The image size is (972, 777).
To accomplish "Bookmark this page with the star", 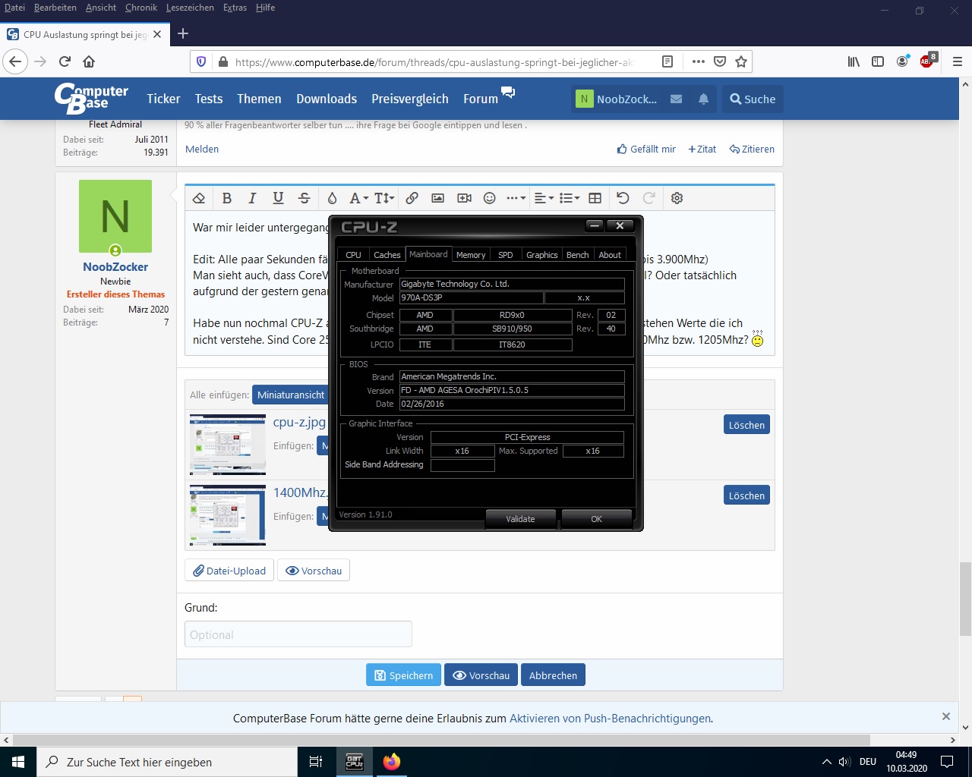I will click(741, 61).
